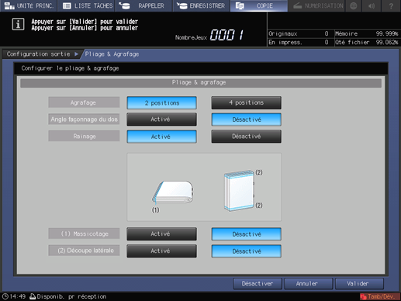
Task: Click the Désactiver button
Action: click(258, 284)
